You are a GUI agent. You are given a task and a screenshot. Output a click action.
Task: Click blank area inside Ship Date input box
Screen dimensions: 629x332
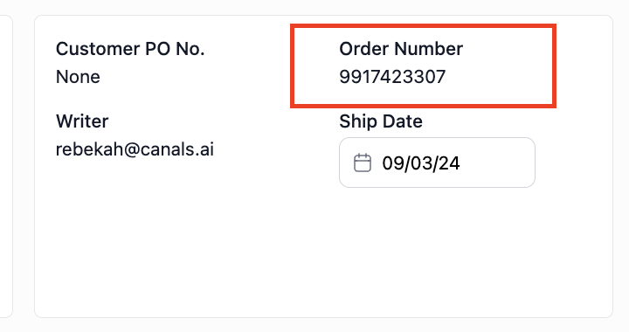497,163
